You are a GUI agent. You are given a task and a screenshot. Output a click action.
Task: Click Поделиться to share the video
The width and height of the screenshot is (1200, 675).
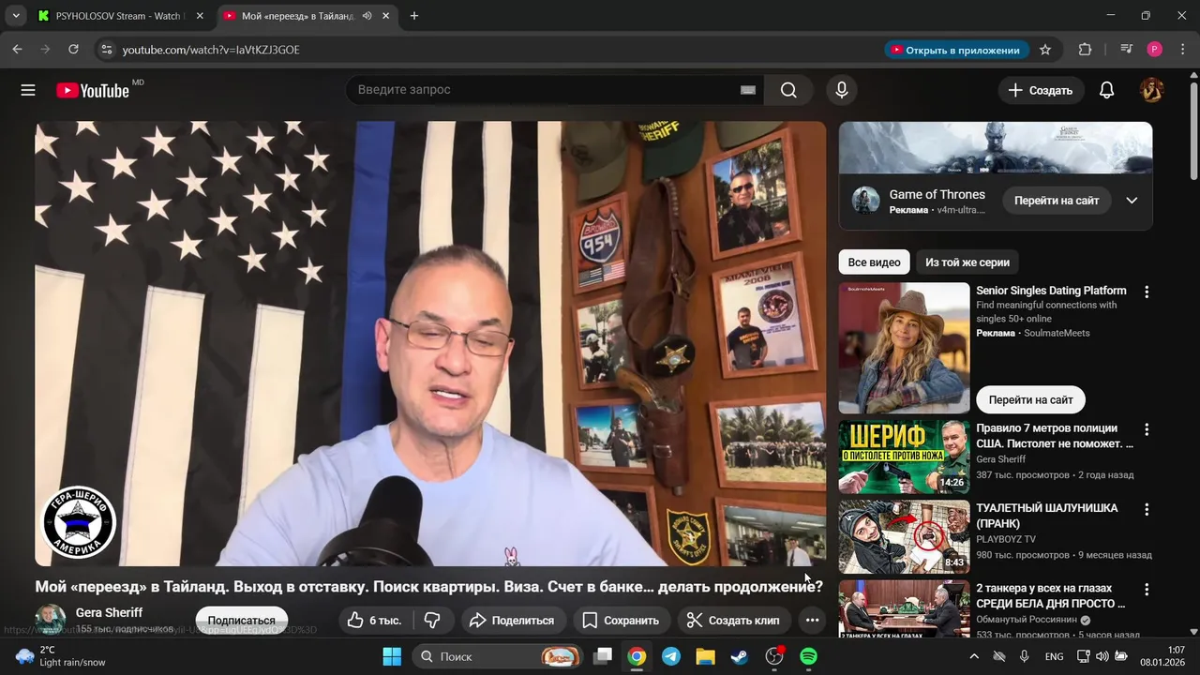point(512,621)
